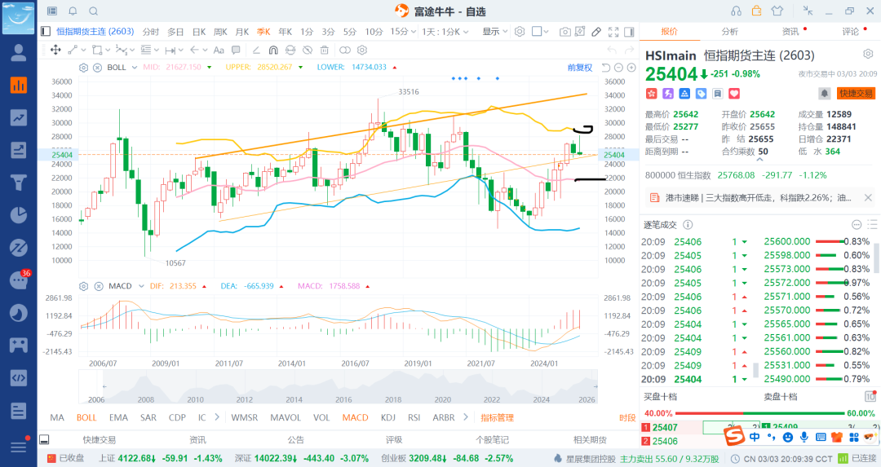Open the 15分 interval dropdown
The width and height of the screenshot is (881, 467).
coord(401,32)
